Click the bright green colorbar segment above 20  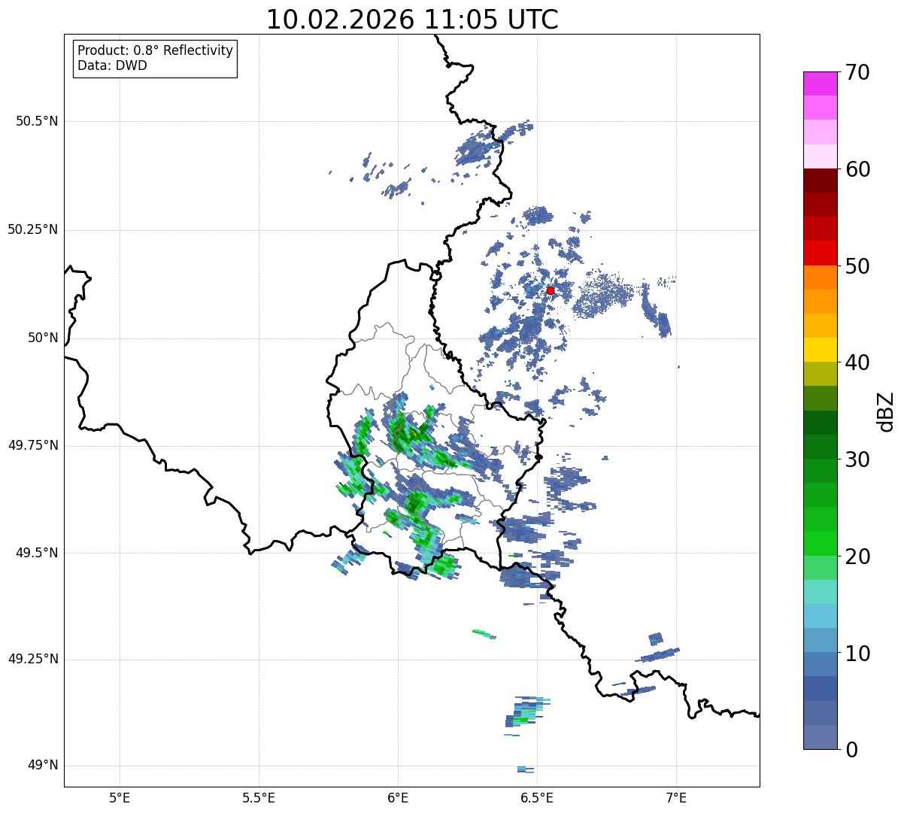coord(820,543)
